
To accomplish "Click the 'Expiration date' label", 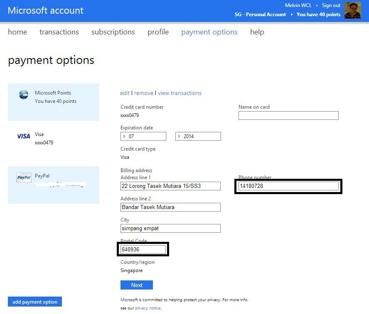I will tap(137, 127).
